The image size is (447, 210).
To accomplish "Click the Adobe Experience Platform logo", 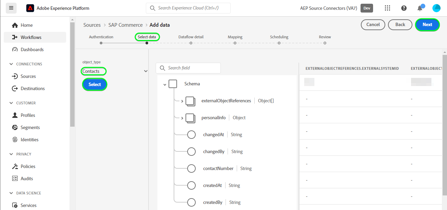I will click(30, 8).
